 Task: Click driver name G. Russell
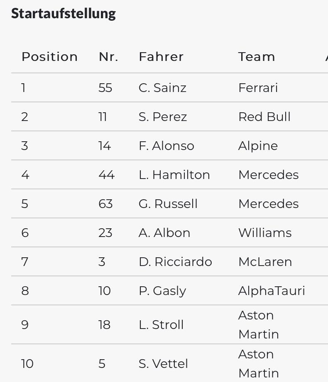168,204
